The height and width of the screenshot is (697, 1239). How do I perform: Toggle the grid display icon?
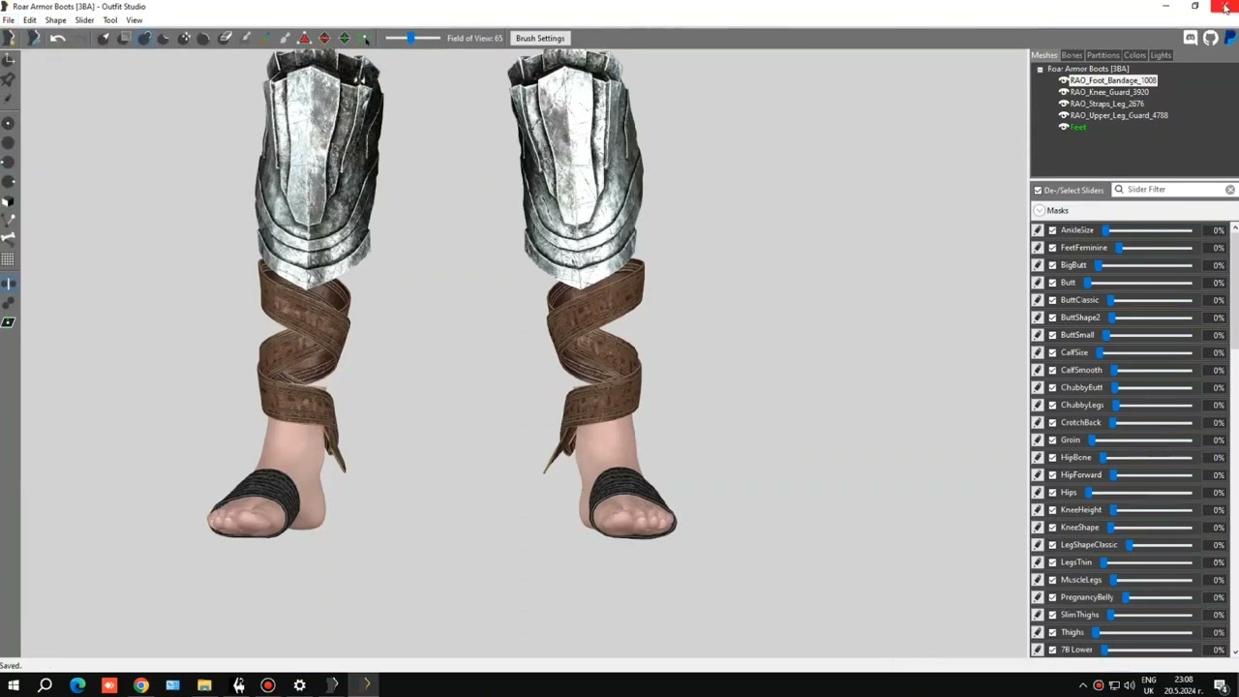pos(8,259)
